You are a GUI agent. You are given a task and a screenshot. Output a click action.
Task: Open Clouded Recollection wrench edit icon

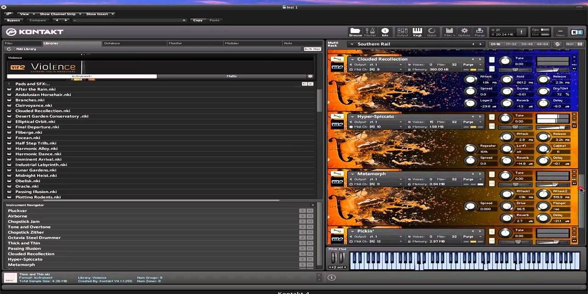(x=337, y=59)
